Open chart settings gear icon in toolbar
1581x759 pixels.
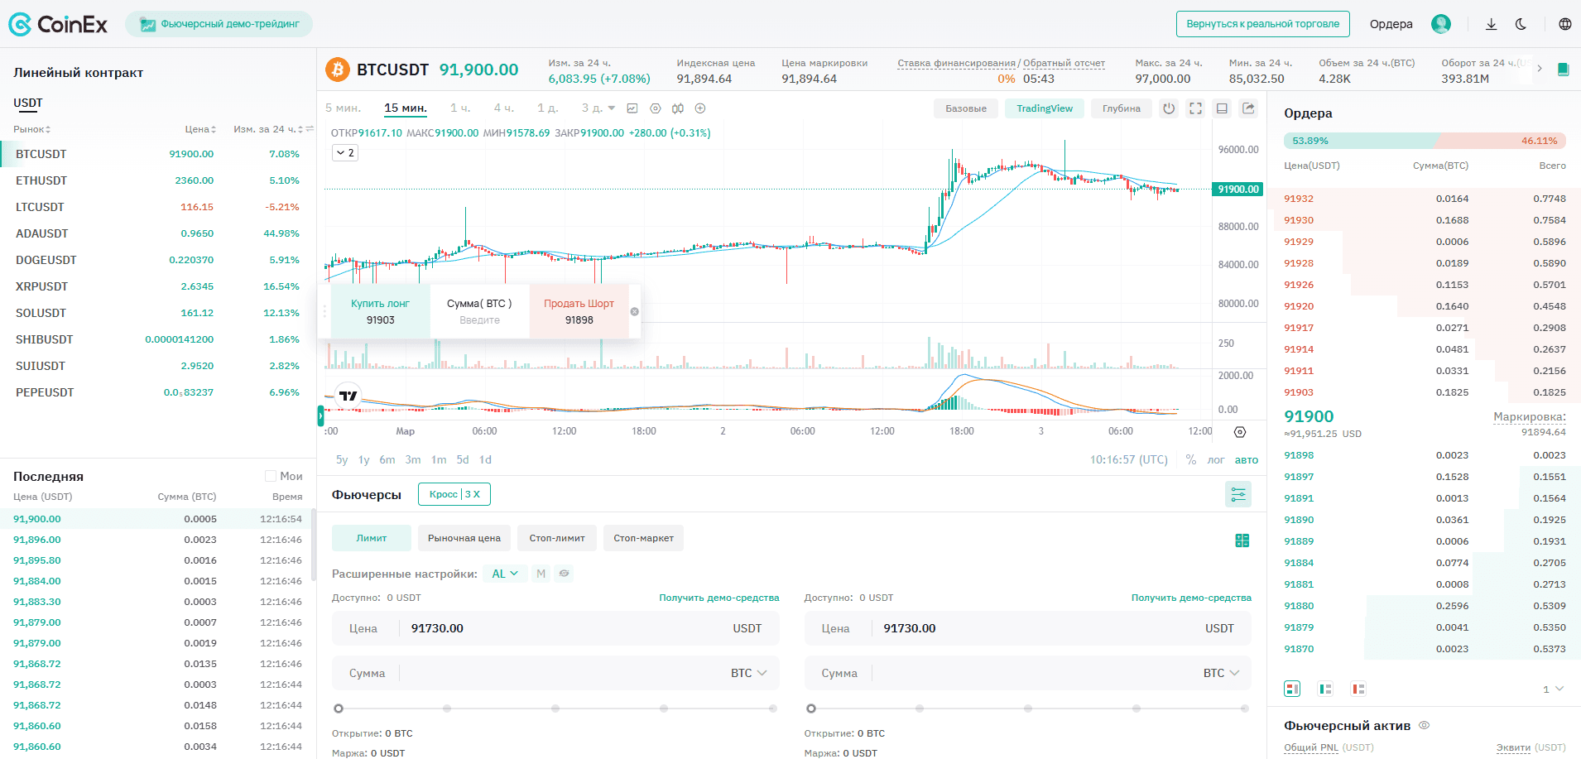[x=656, y=108]
